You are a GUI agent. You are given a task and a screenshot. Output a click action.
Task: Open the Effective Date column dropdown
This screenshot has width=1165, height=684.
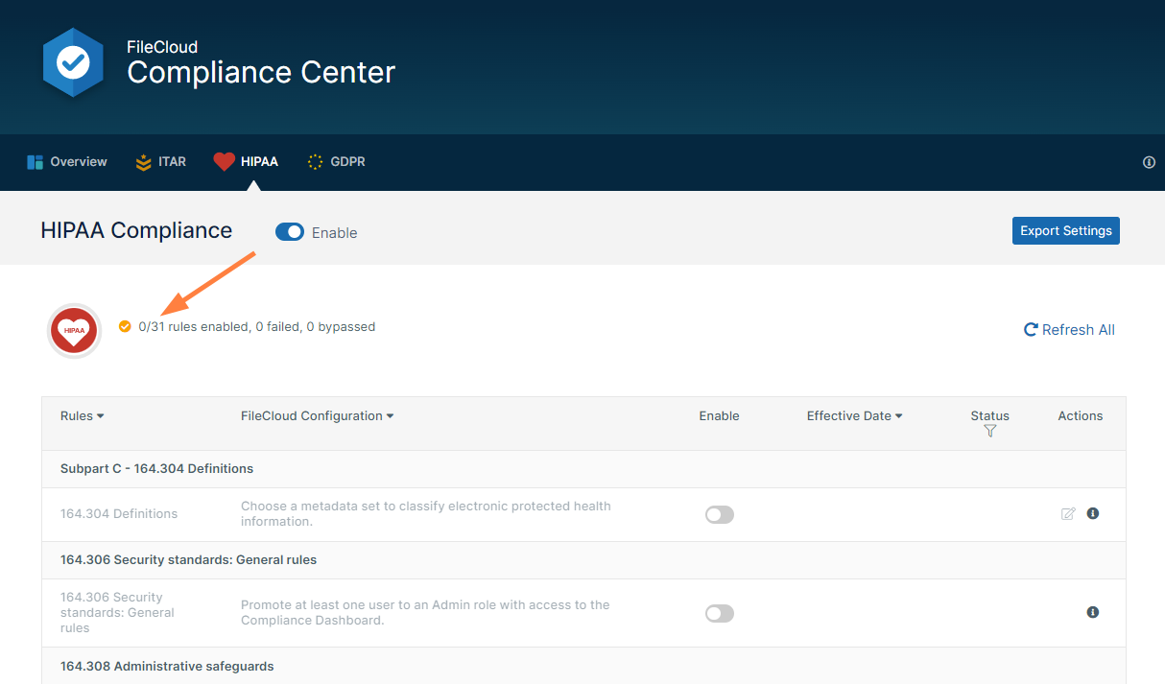[854, 416]
